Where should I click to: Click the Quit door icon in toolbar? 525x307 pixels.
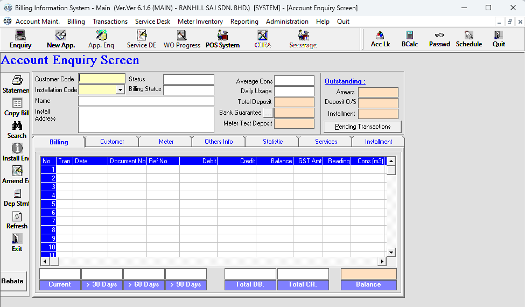tap(499, 39)
